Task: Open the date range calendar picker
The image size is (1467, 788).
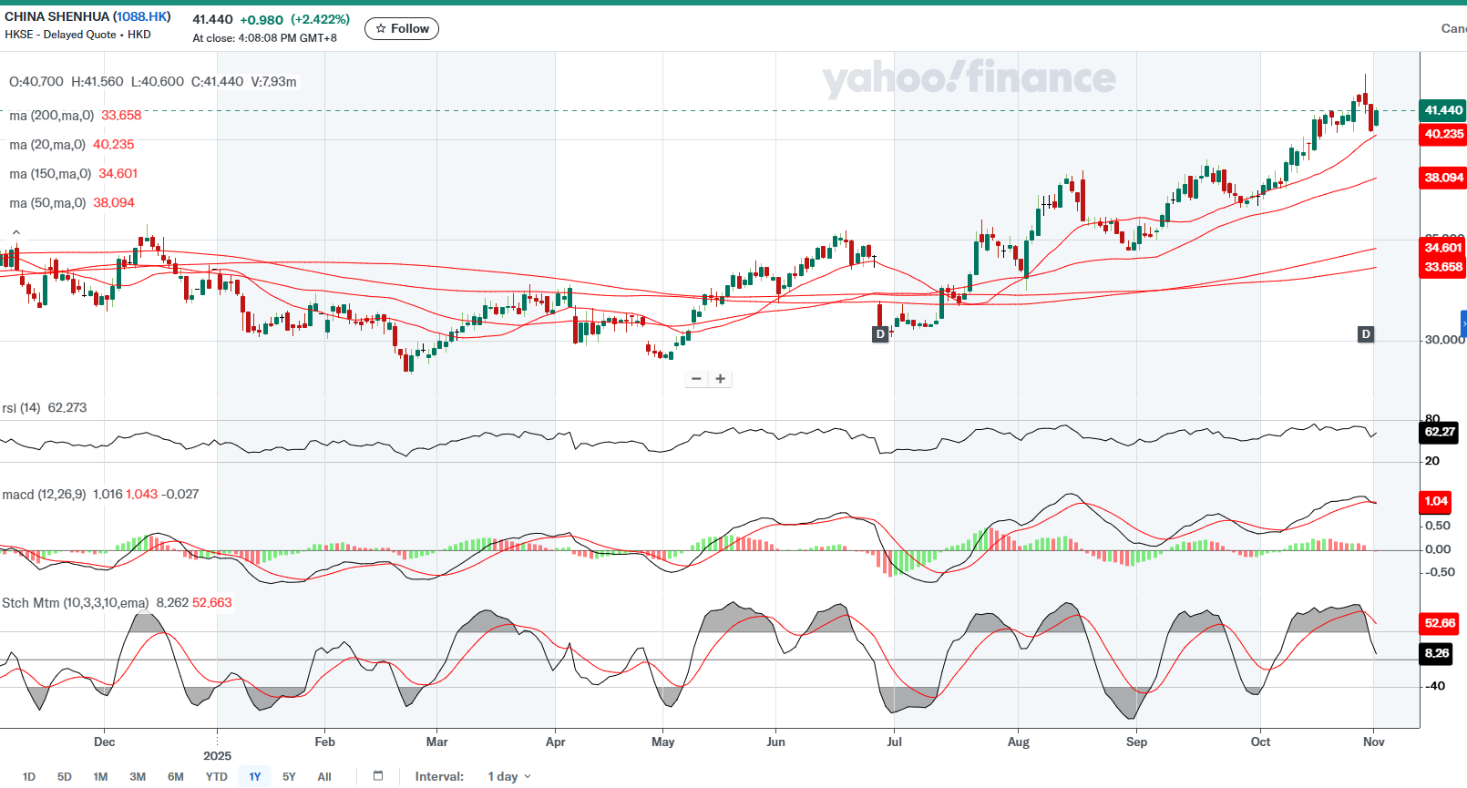Action: (378, 776)
